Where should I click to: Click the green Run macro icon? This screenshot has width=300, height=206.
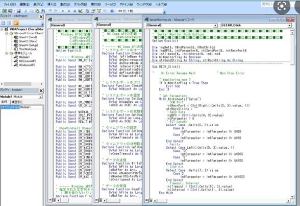[x=63, y=11]
